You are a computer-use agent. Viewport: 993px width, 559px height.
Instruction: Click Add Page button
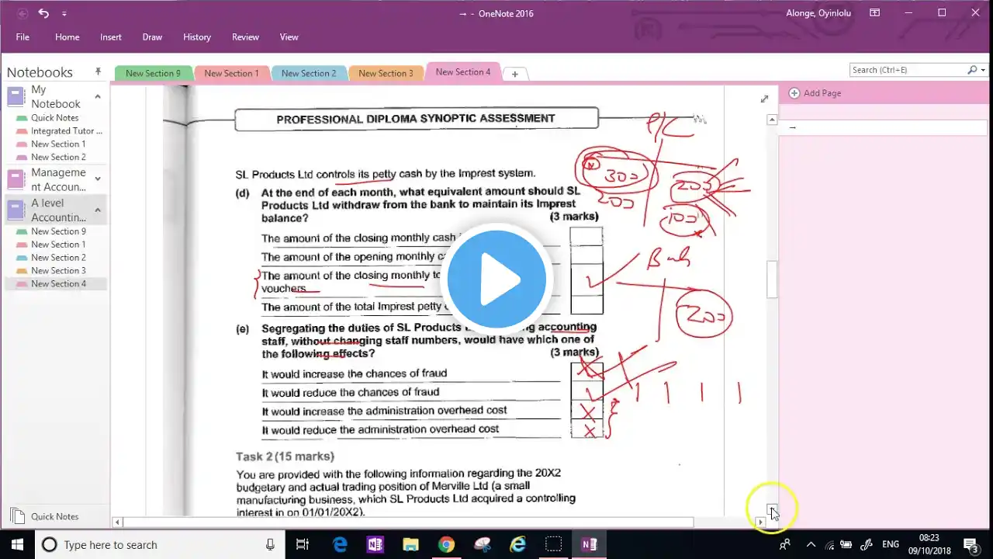point(815,93)
